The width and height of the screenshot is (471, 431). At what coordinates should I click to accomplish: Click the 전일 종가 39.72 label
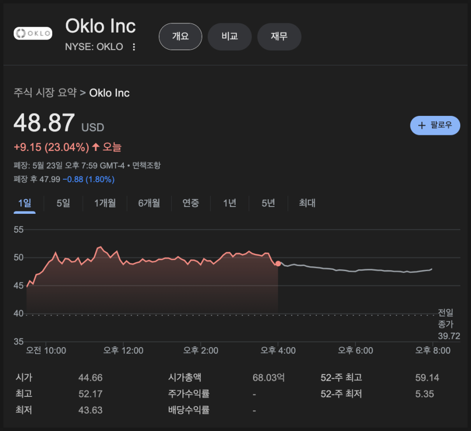point(449,324)
